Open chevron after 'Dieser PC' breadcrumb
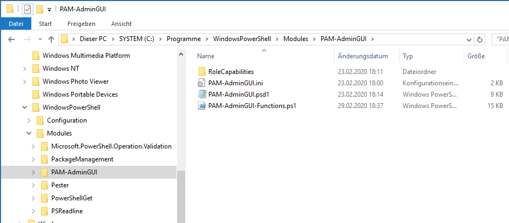This screenshot has height=223, width=509. point(113,39)
